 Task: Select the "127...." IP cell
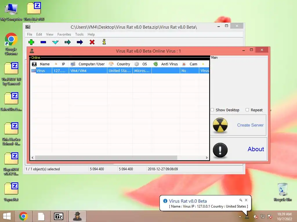(60, 71)
